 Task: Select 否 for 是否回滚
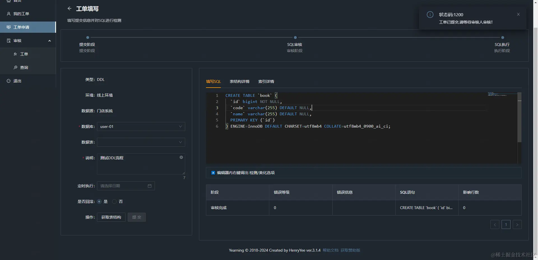tap(114, 202)
